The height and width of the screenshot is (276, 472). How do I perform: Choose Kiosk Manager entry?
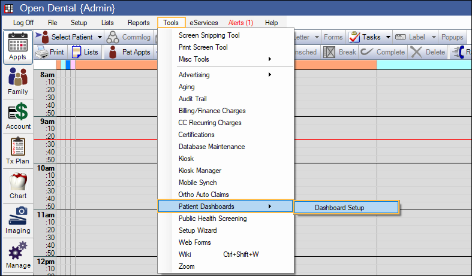point(200,171)
